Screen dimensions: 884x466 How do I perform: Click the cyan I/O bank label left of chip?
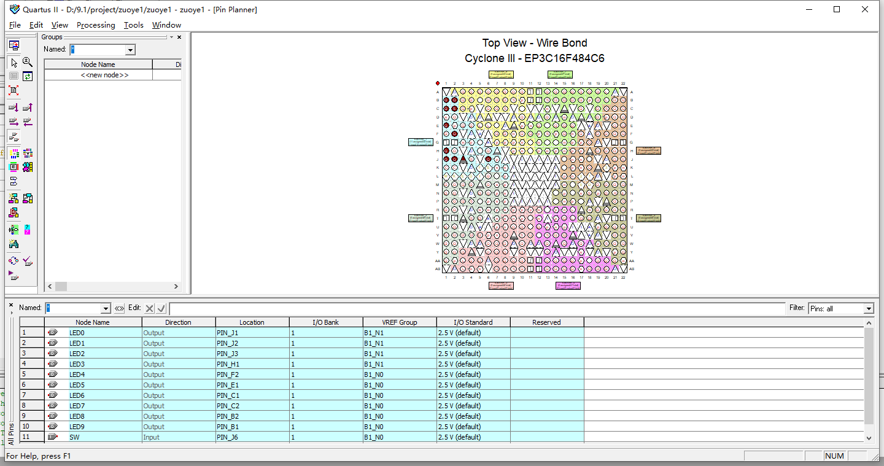pos(421,142)
